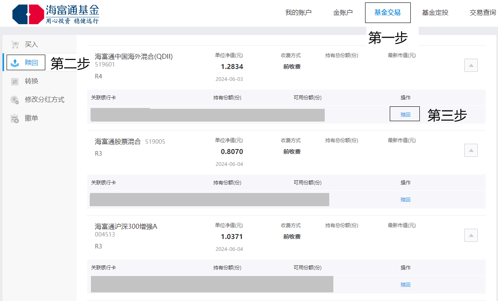498x301 pixels.
Task: Click net value 0.8070
Action: click(232, 152)
